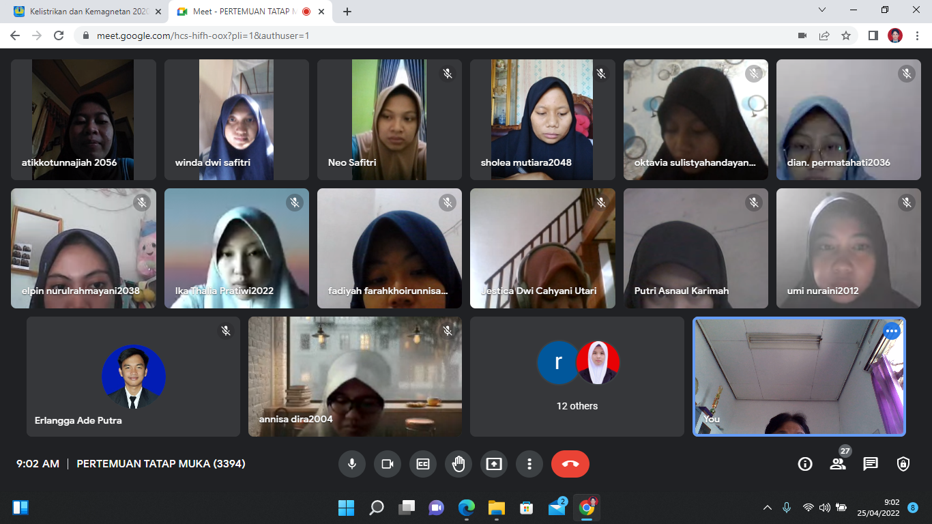The height and width of the screenshot is (524, 932).
Task: Open the three-dot more options menu
Action: [x=529, y=464]
